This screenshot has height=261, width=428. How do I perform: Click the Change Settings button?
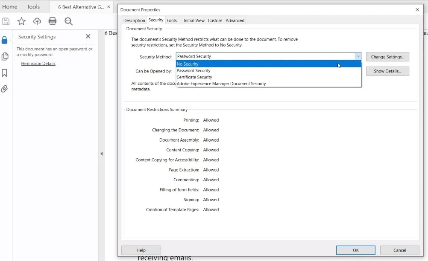click(387, 56)
